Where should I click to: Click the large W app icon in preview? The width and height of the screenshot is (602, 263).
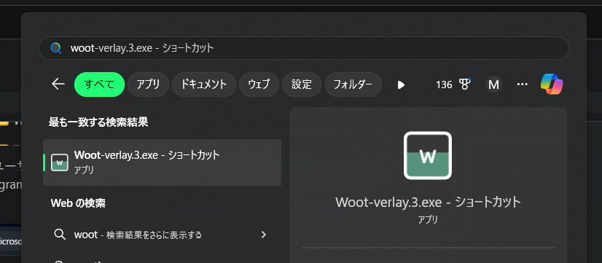[428, 155]
